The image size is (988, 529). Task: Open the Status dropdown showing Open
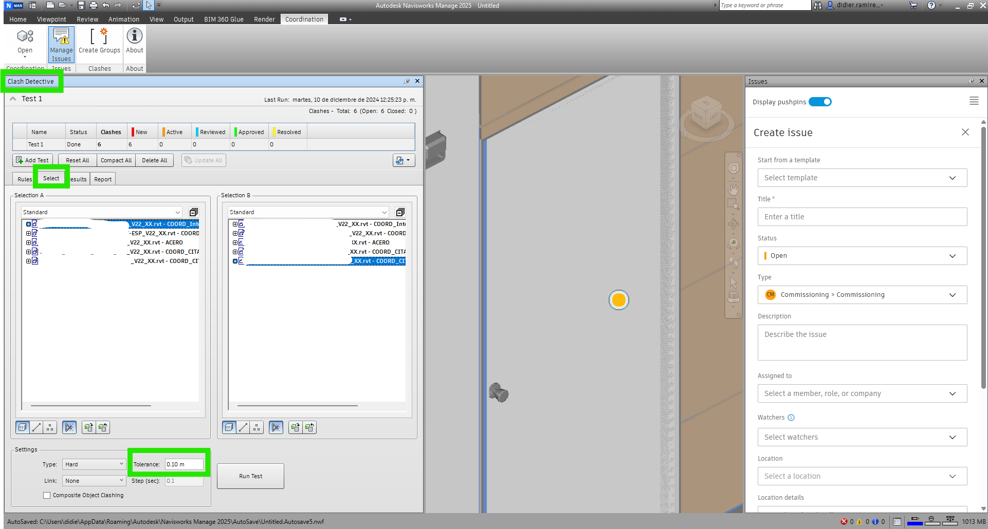pos(862,256)
